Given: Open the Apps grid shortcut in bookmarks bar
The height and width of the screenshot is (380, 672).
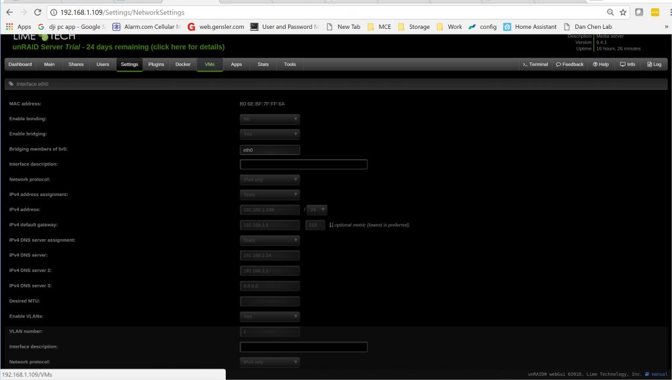Looking at the screenshot, I should tap(18, 27).
